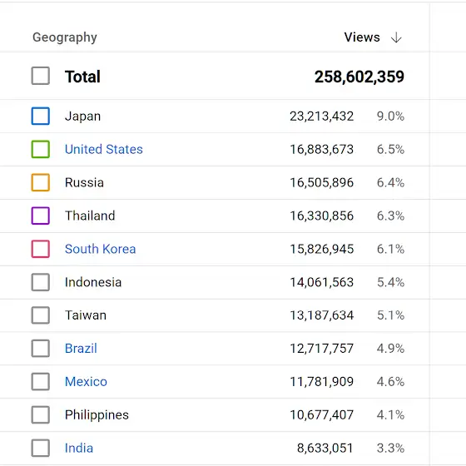
Task: Open the India geography link
Action: point(79,448)
